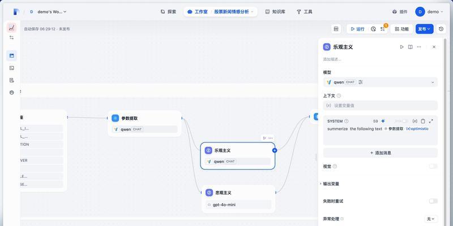The width and height of the screenshot is (453, 226).
Task: Insert variable with the {x} icon in SYSTEM prompt
Action: coord(414,121)
